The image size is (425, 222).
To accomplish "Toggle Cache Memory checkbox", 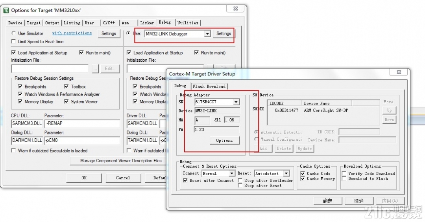I will point(303,178).
